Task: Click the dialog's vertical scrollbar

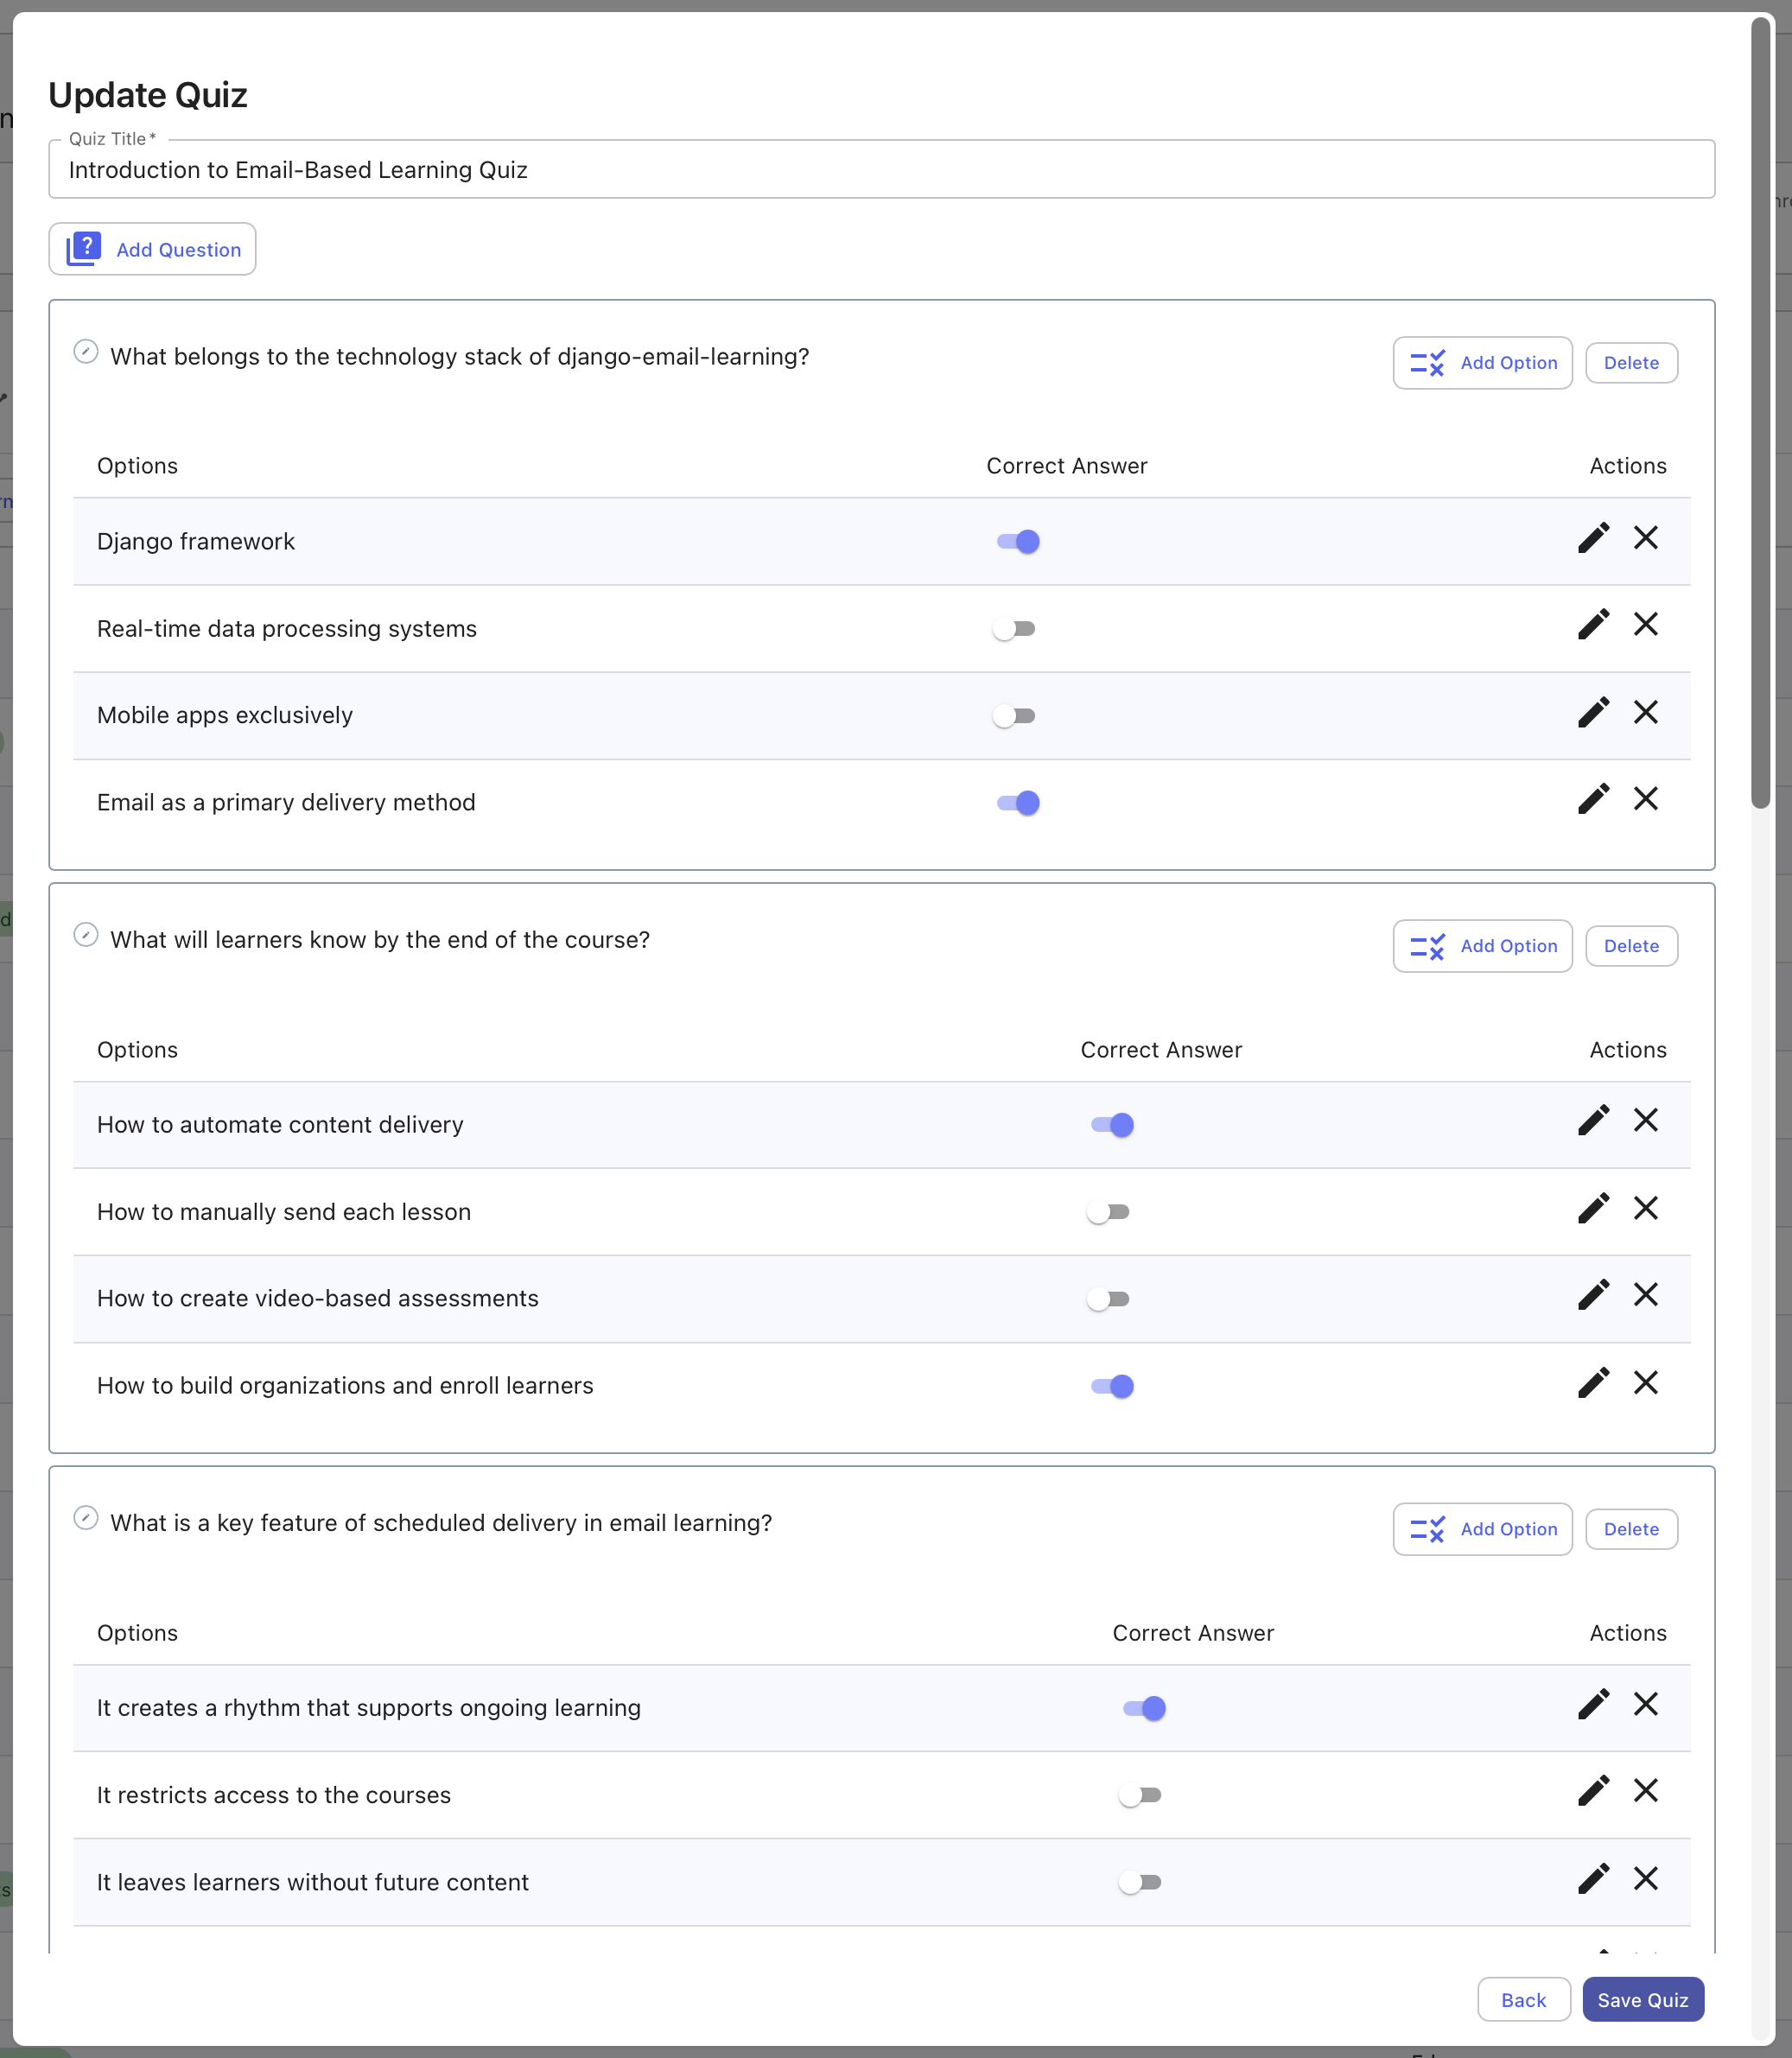Action: (1760, 414)
